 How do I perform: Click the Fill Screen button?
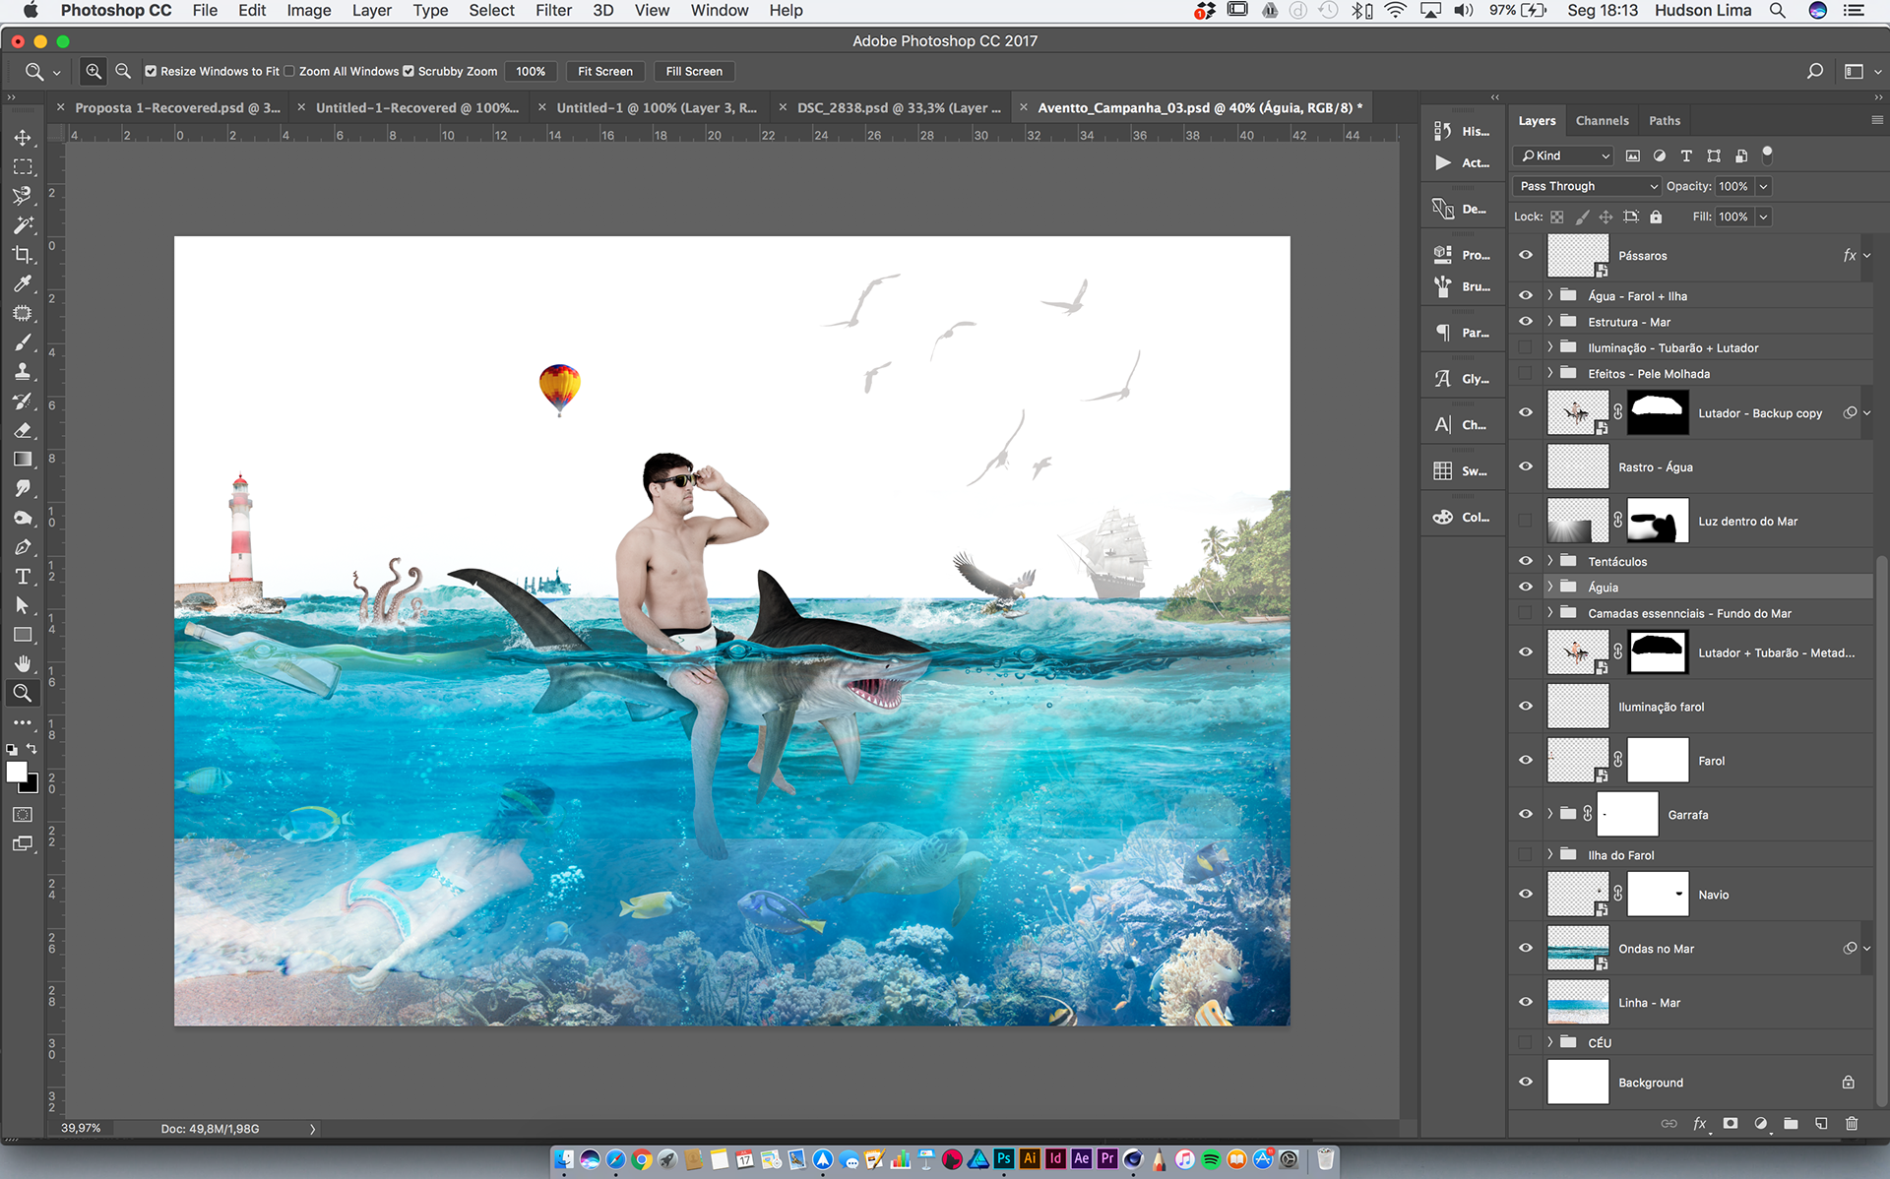(693, 71)
